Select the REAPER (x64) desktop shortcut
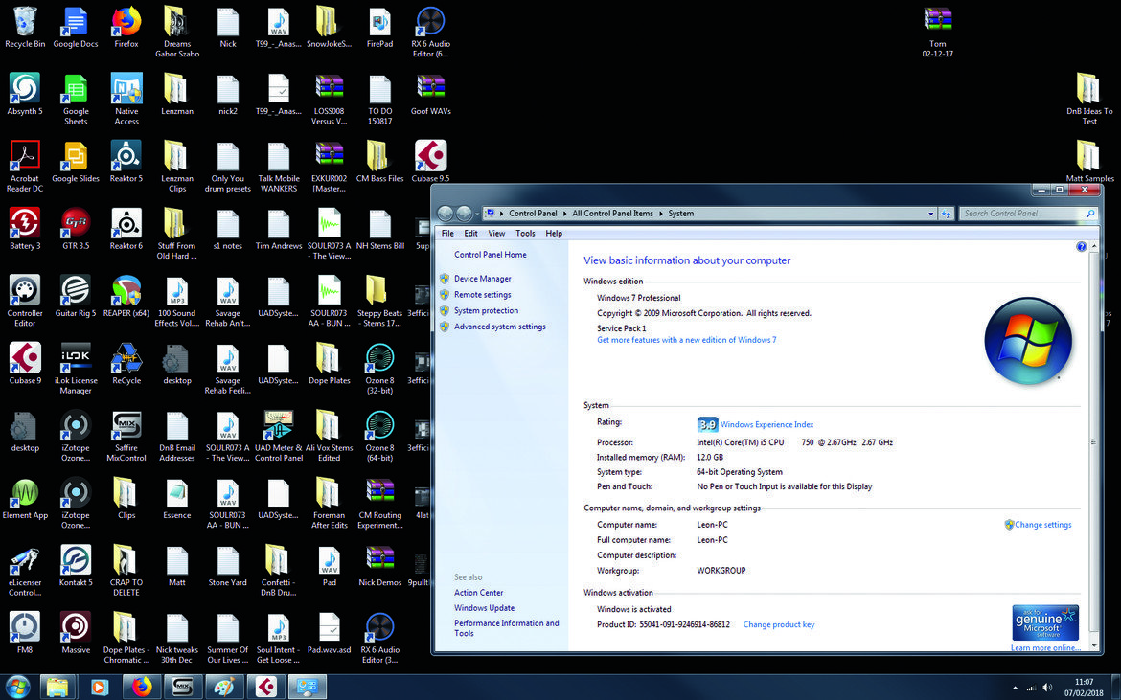 (126, 296)
